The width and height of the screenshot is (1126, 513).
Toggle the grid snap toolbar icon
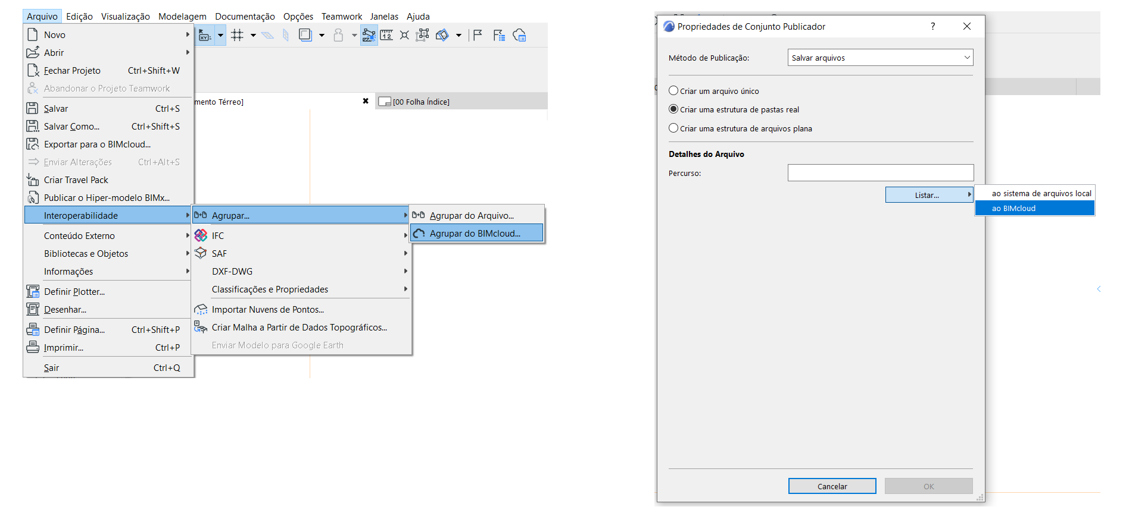pos(237,36)
